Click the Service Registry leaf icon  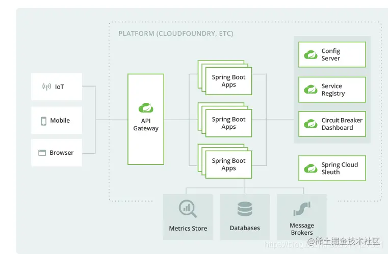[x=311, y=90]
